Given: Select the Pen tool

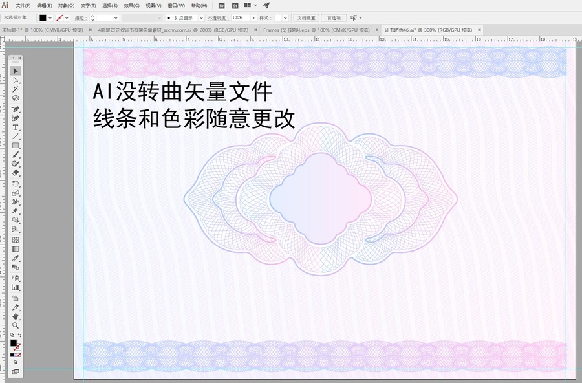Looking at the screenshot, I should [16, 109].
